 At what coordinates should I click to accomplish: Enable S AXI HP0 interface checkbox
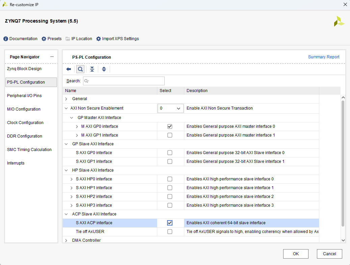pos(170,179)
